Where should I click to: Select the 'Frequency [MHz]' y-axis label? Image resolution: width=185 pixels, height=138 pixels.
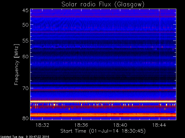[x=16, y=64]
